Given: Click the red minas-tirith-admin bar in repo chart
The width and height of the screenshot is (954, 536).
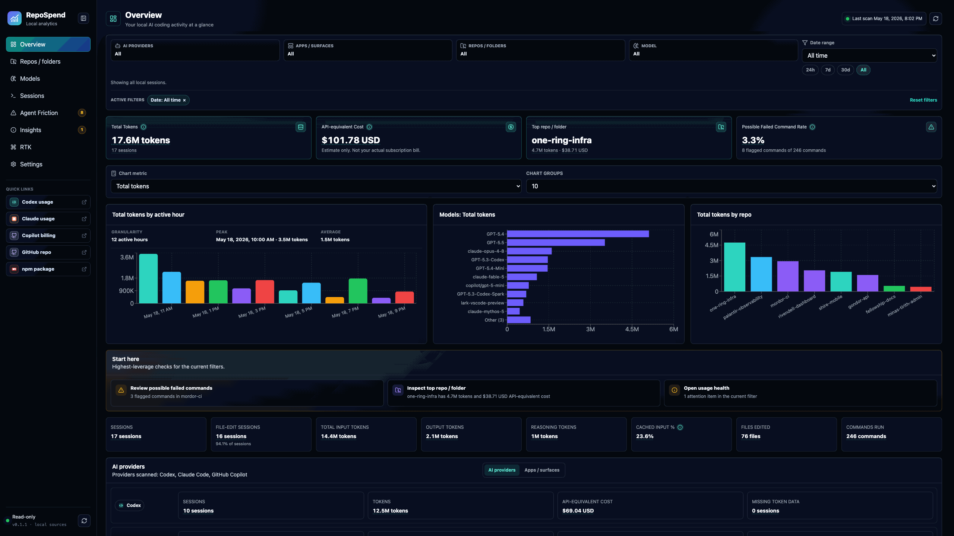Looking at the screenshot, I should pyautogui.click(x=920, y=289).
